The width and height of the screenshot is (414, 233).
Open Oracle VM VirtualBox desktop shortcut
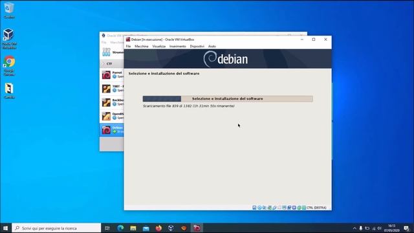pos(9,39)
